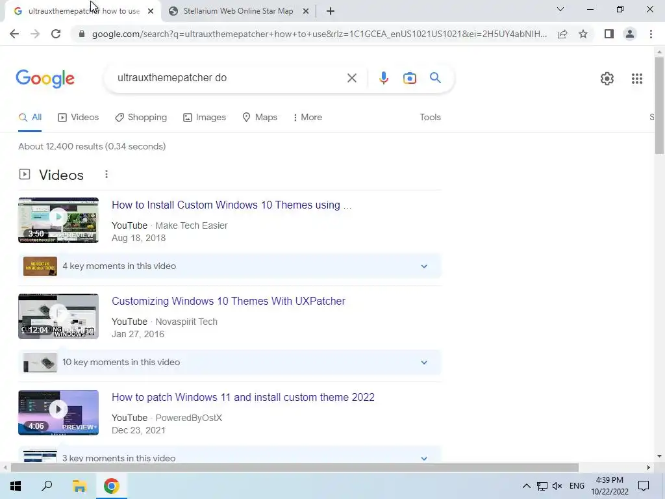Click the horizontal scrollbar thumb
The height and width of the screenshot is (499, 665).
pyautogui.click(x=294, y=468)
